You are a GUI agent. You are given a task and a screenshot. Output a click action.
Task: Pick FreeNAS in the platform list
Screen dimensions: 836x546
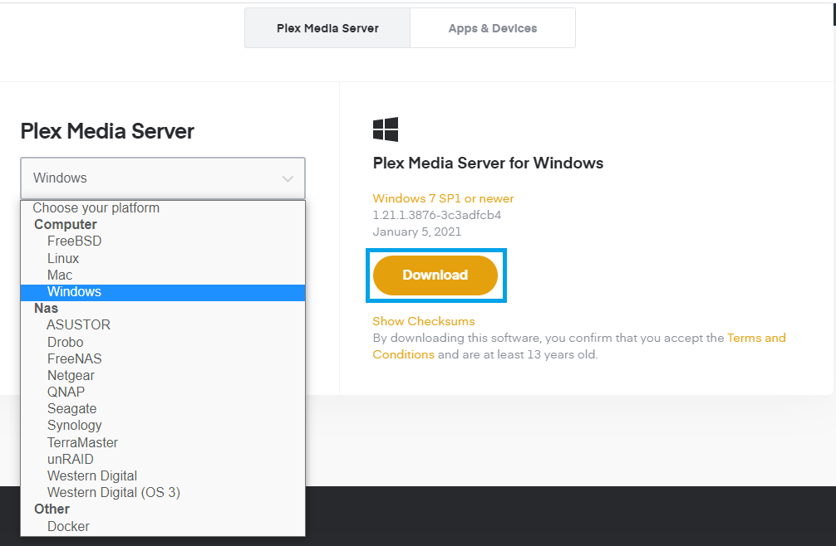163,358
